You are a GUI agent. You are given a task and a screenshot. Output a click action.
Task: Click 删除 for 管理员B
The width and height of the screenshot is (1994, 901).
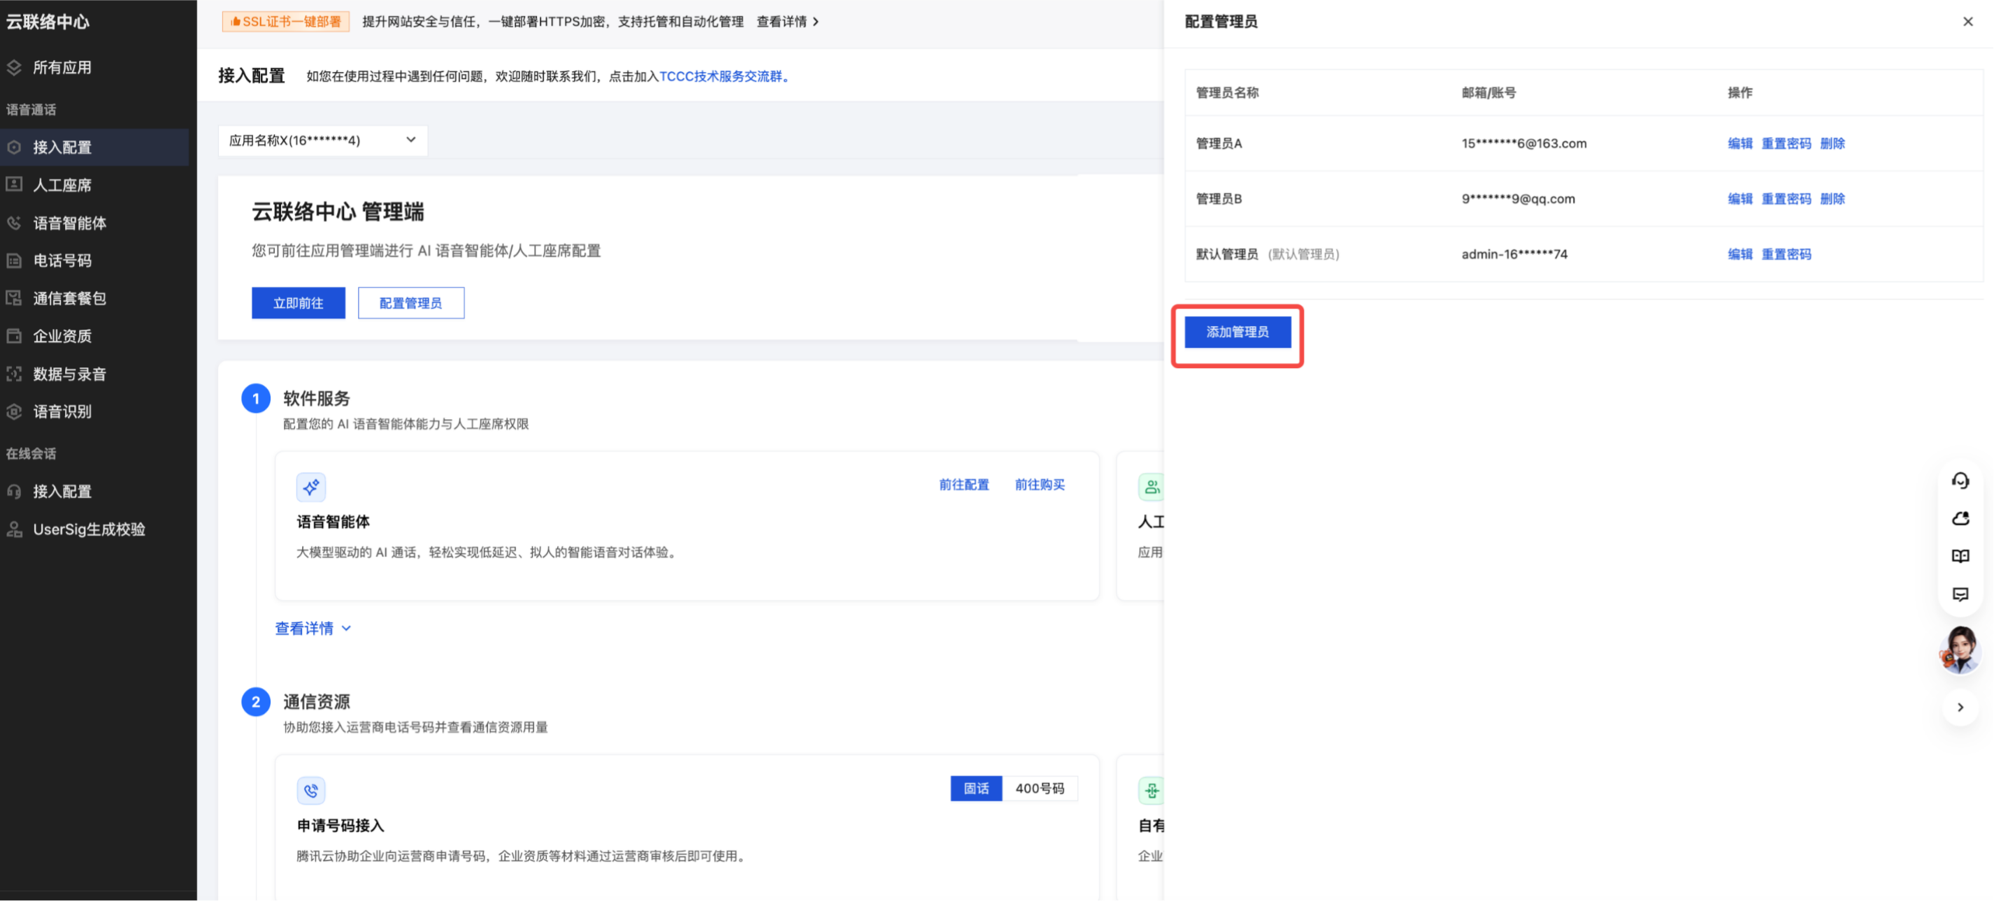(1832, 199)
